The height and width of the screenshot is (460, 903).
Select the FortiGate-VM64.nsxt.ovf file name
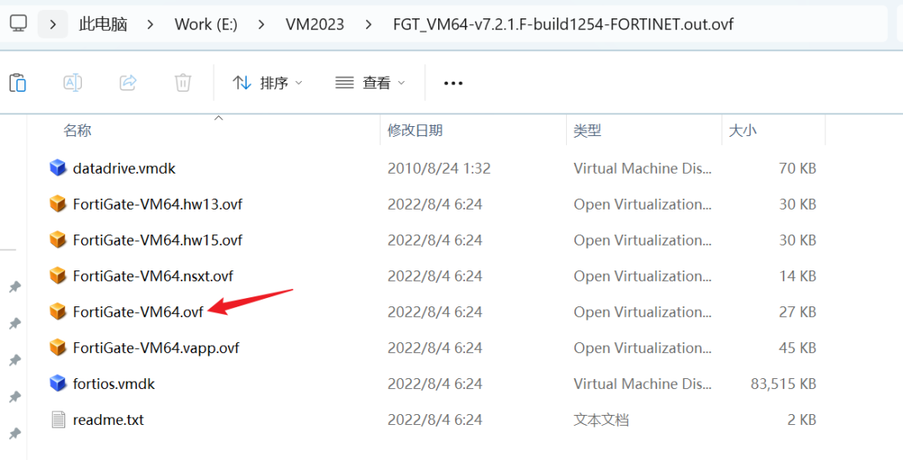tap(153, 276)
